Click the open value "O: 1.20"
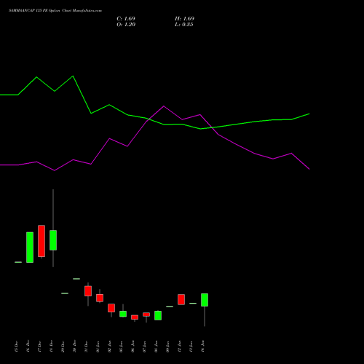The width and height of the screenshot is (364, 364). (x=126, y=25)
